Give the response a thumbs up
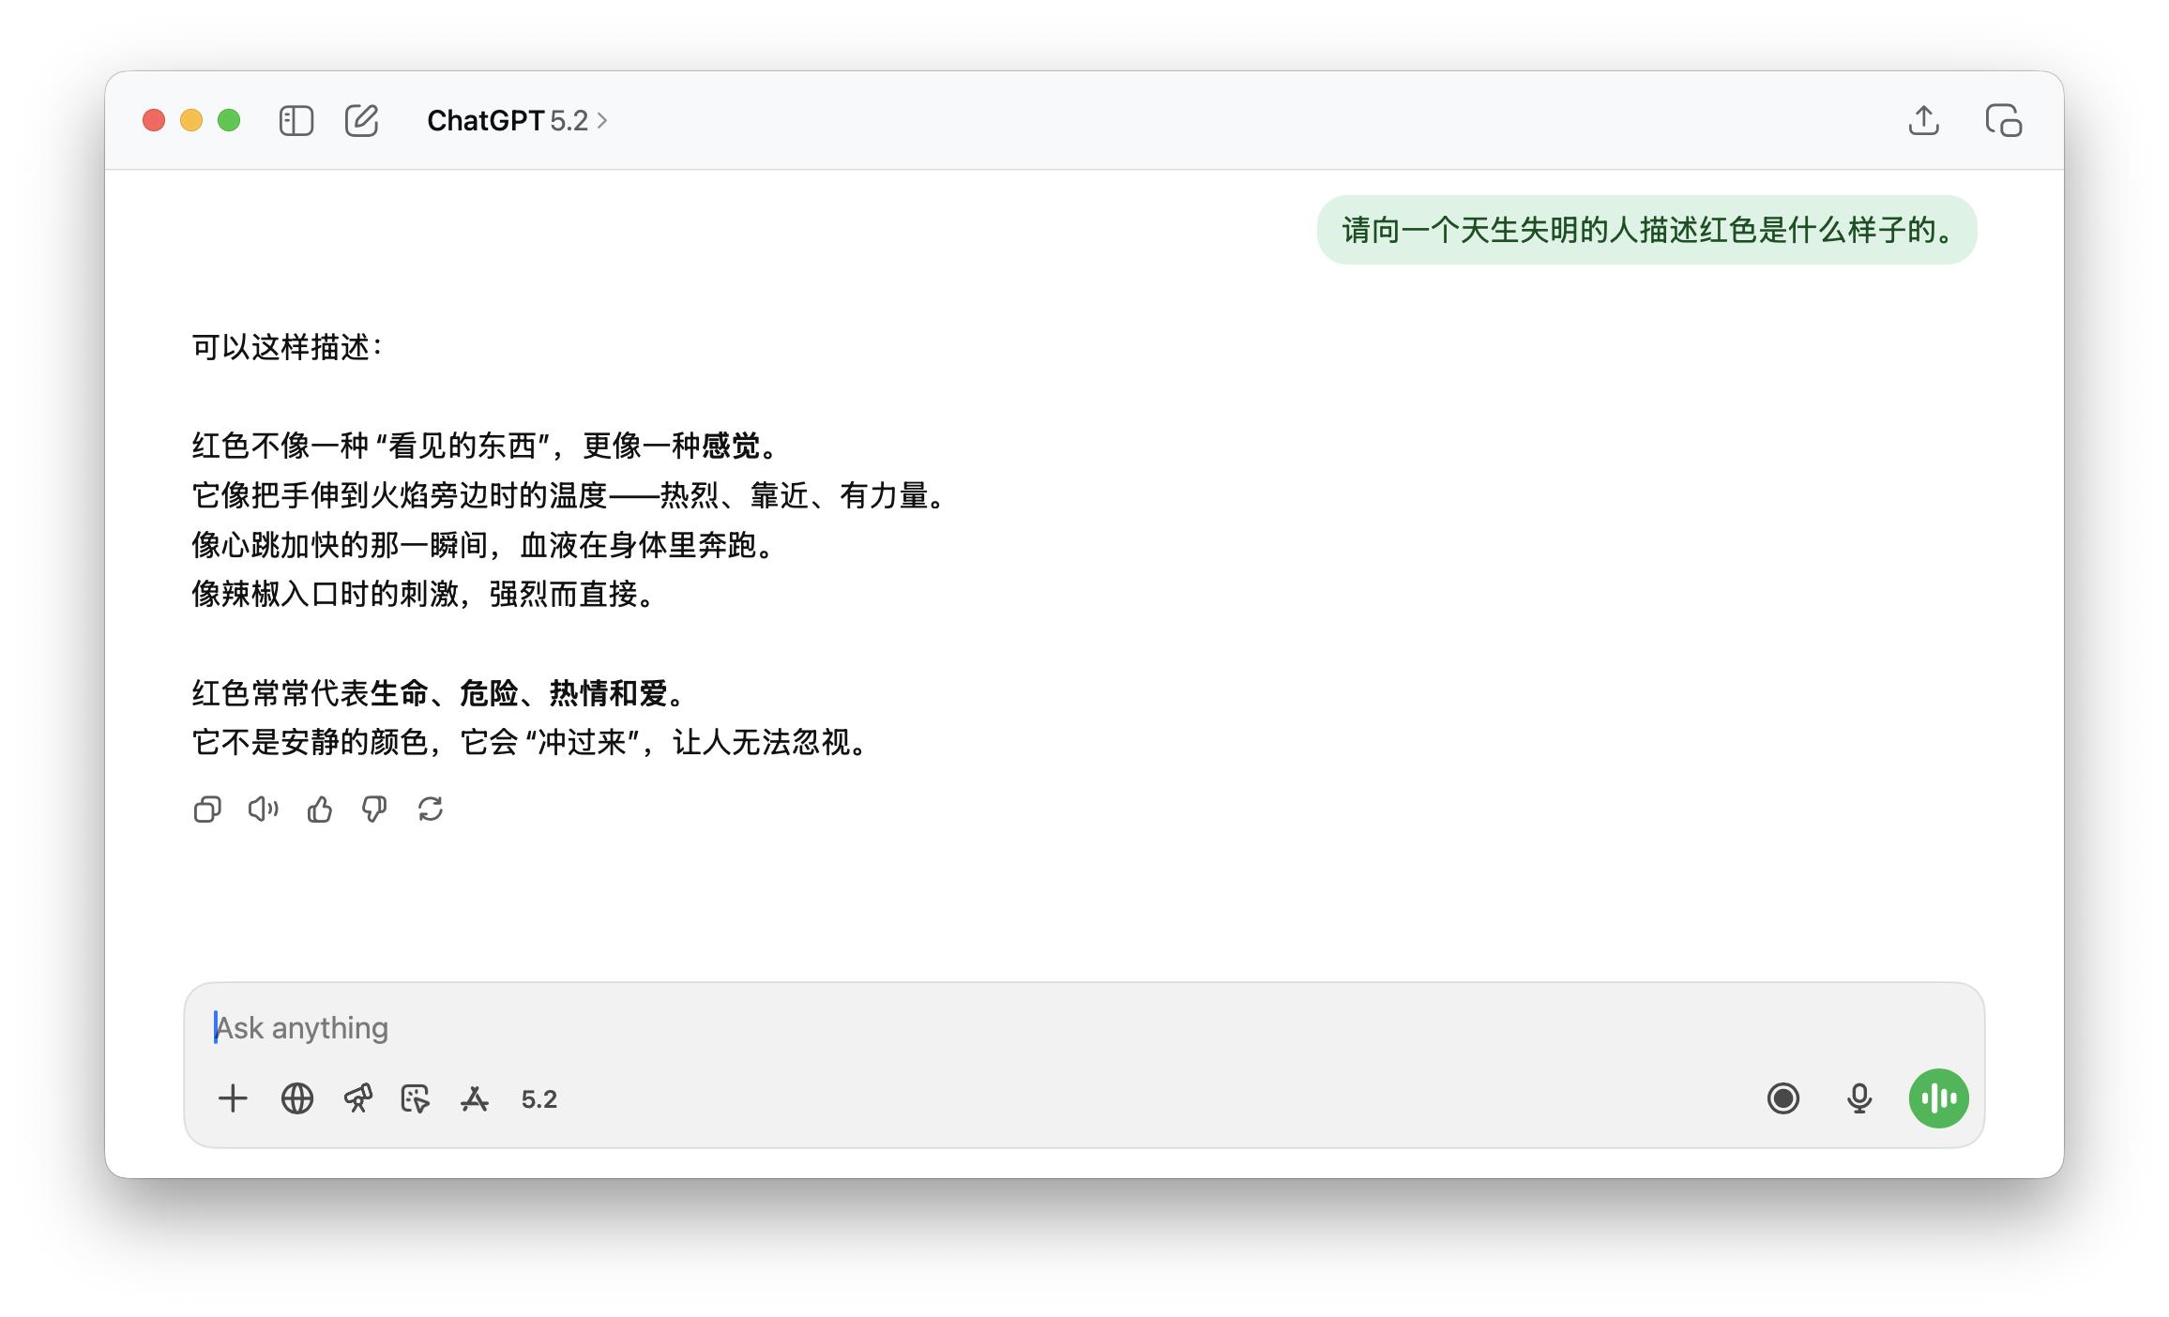 (x=319, y=809)
